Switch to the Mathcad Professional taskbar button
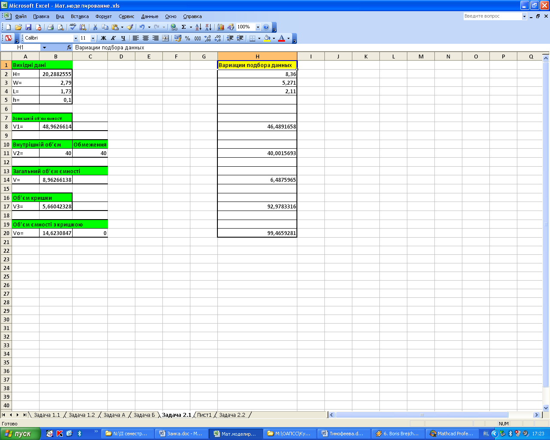The image size is (550, 440). coord(452,434)
